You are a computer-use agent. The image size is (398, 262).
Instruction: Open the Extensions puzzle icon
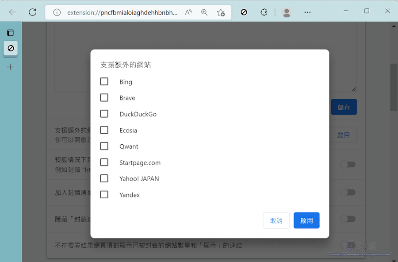pos(264,12)
